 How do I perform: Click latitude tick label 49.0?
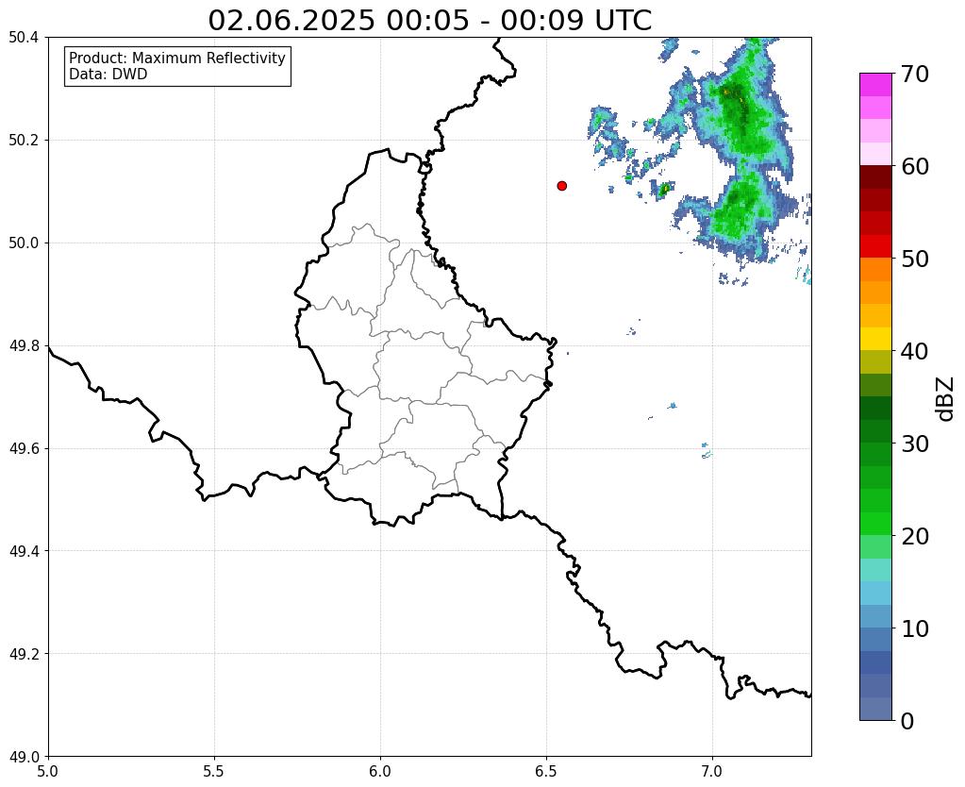24,757
